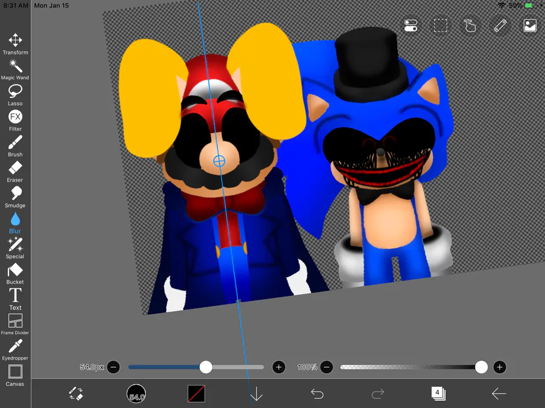
Task: Tap the circular crosshair ruler handle
Action: pyautogui.click(x=219, y=161)
